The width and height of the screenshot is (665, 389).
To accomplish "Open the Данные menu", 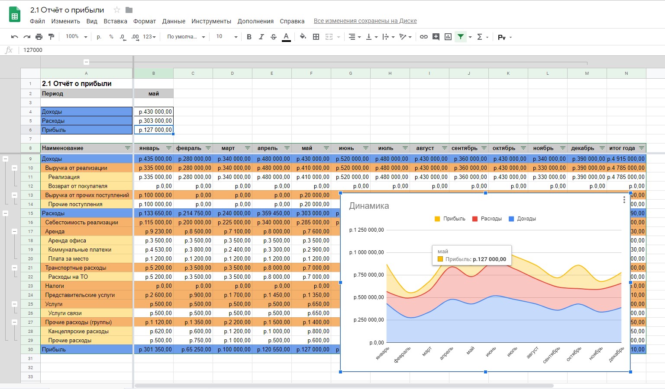I will (x=174, y=21).
